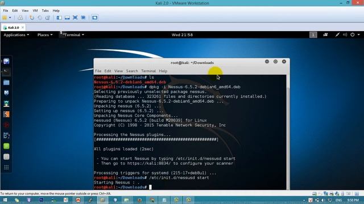Open the VMware Tabs menu
This screenshot has width=364, height=204.
[x=45, y=11]
